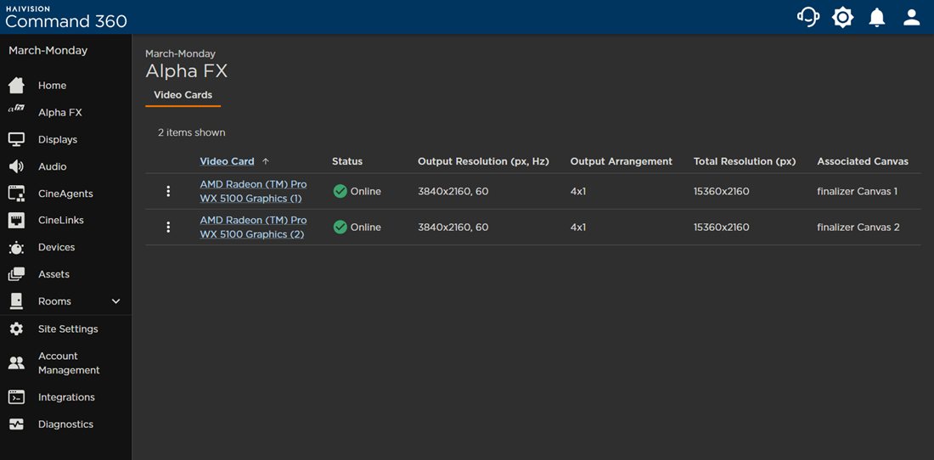Open Displays in the sidebar
The image size is (934, 460).
(x=58, y=140)
